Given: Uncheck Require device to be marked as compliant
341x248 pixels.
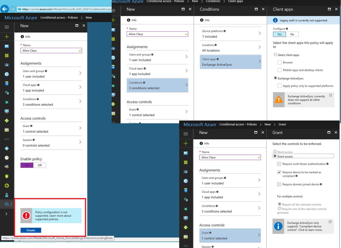Looking at the screenshot, I should 279,172.
